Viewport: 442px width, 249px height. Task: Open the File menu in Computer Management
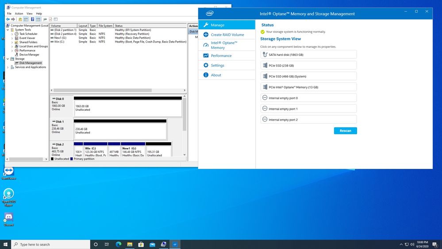click(9, 14)
